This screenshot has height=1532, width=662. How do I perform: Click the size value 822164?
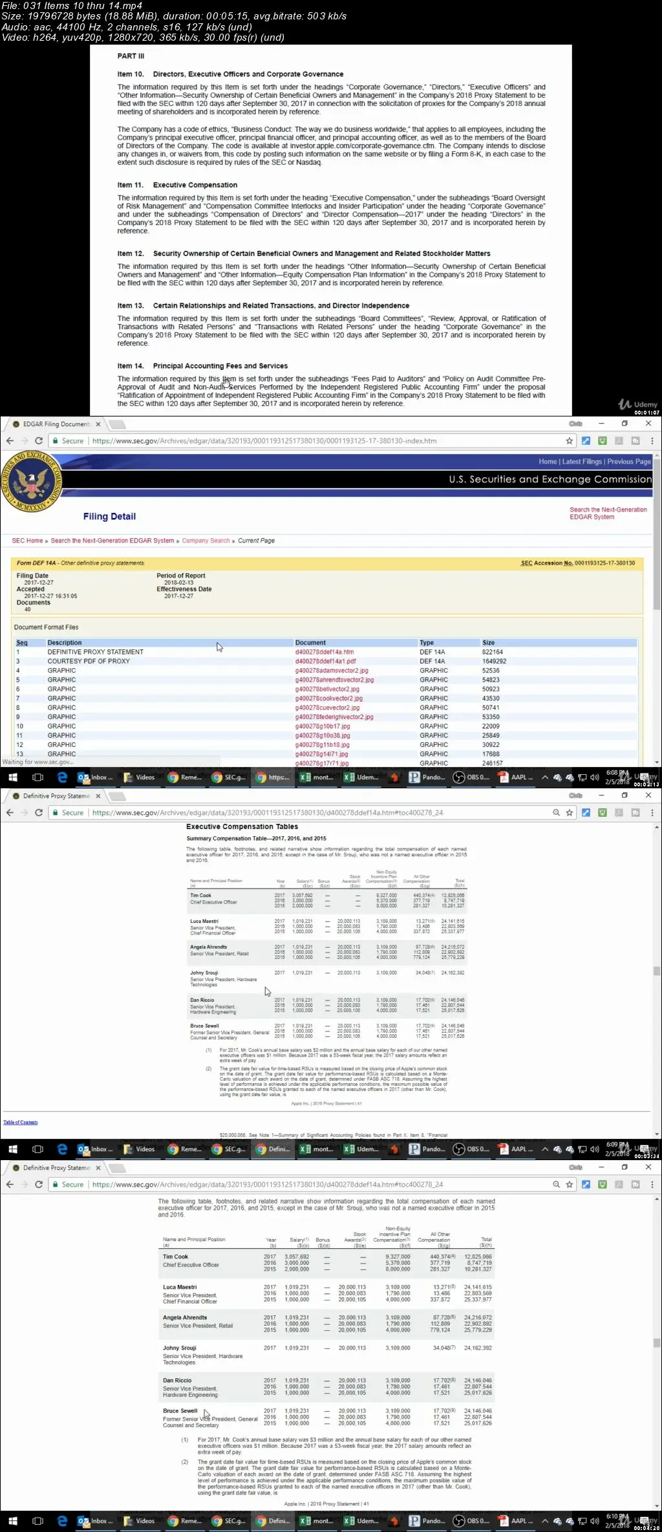(x=493, y=652)
